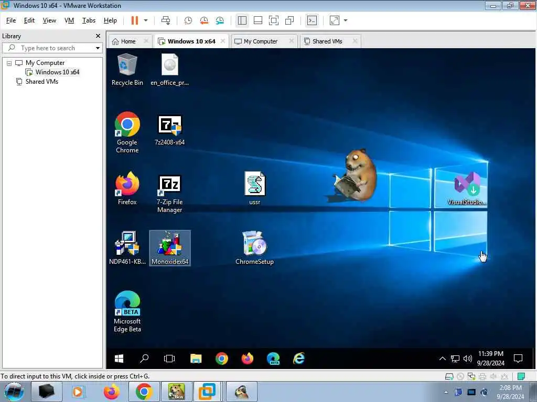Click the Library search field

point(51,48)
